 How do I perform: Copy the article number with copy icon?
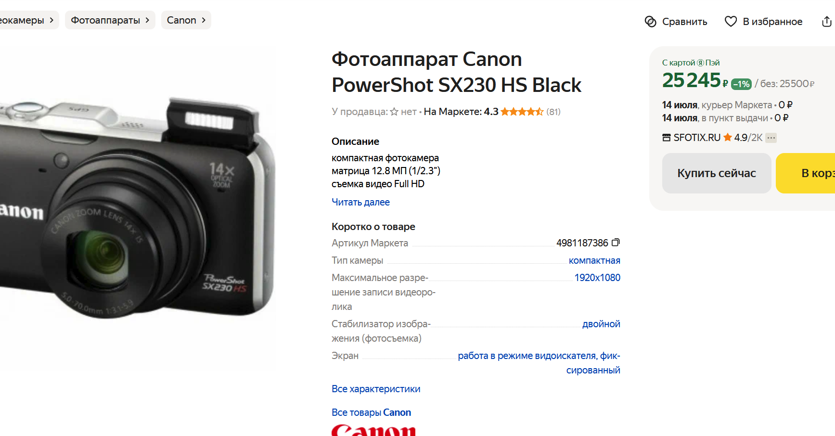tap(616, 243)
